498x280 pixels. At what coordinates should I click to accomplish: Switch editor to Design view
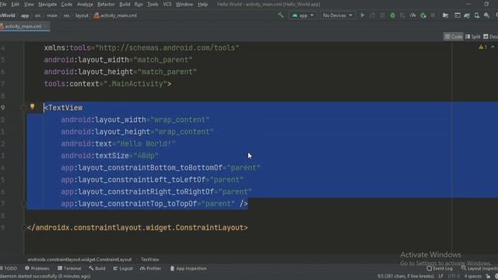(x=491, y=37)
